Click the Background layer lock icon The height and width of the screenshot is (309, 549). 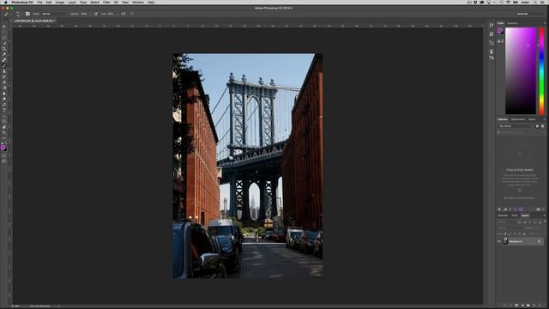539,241
